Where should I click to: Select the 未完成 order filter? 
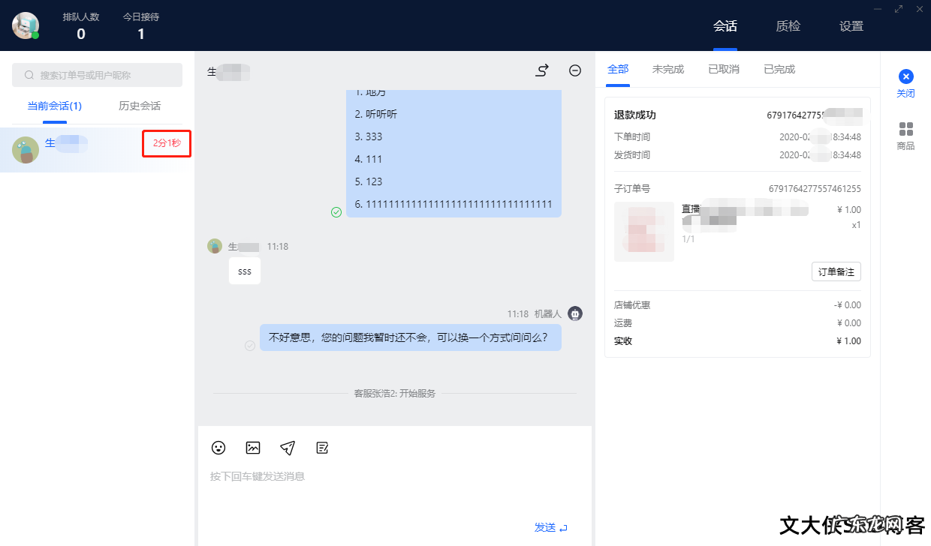click(x=667, y=68)
